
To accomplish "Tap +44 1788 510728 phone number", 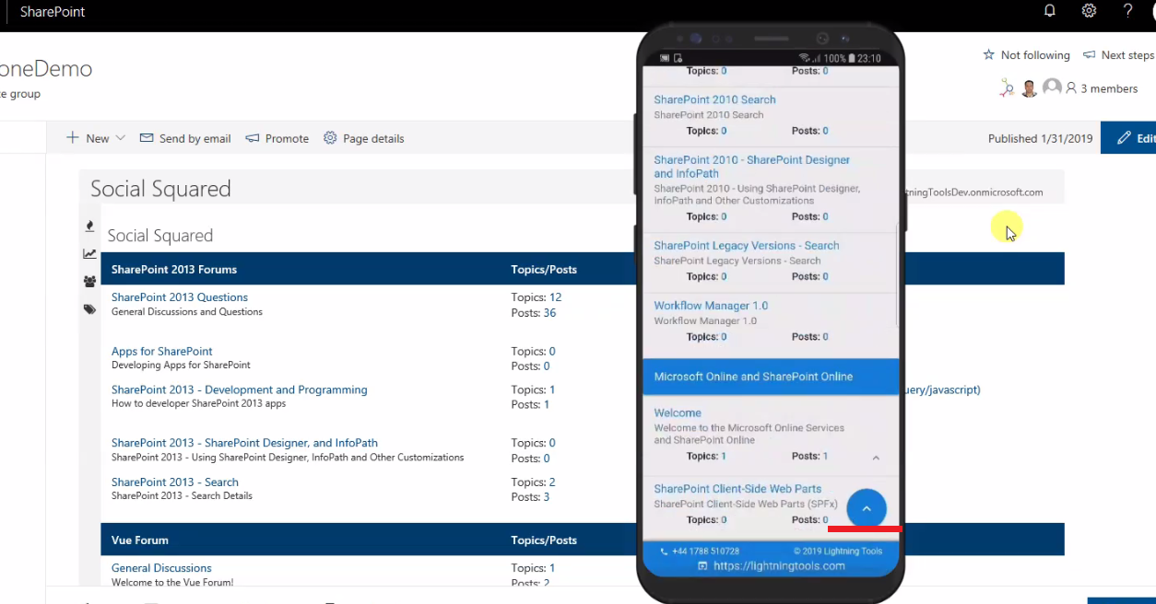I will click(706, 552).
